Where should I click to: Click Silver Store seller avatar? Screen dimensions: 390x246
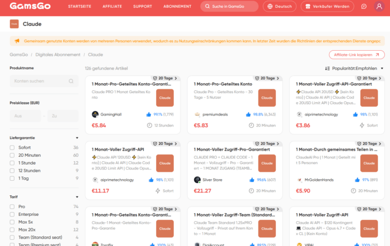pyautogui.click(x=197, y=180)
